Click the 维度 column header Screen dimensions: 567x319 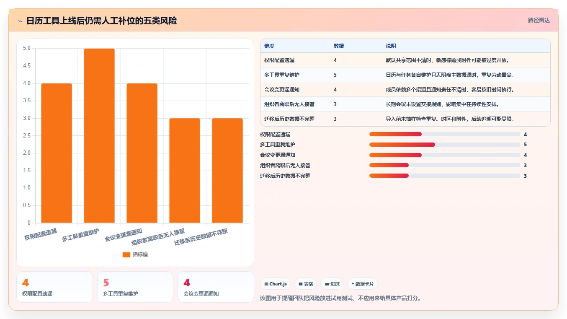click(x=269, y=46)
